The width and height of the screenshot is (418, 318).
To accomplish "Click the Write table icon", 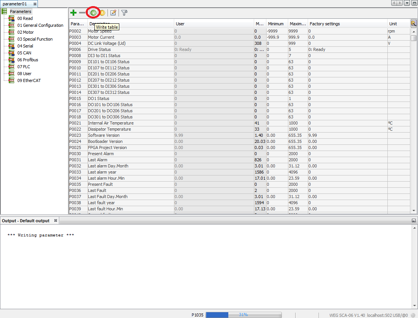I will 93,12.
